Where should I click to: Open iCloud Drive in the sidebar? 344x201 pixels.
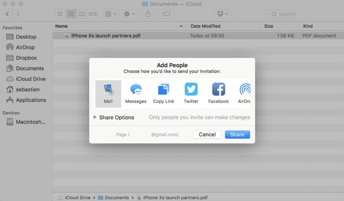click(26, 79)
